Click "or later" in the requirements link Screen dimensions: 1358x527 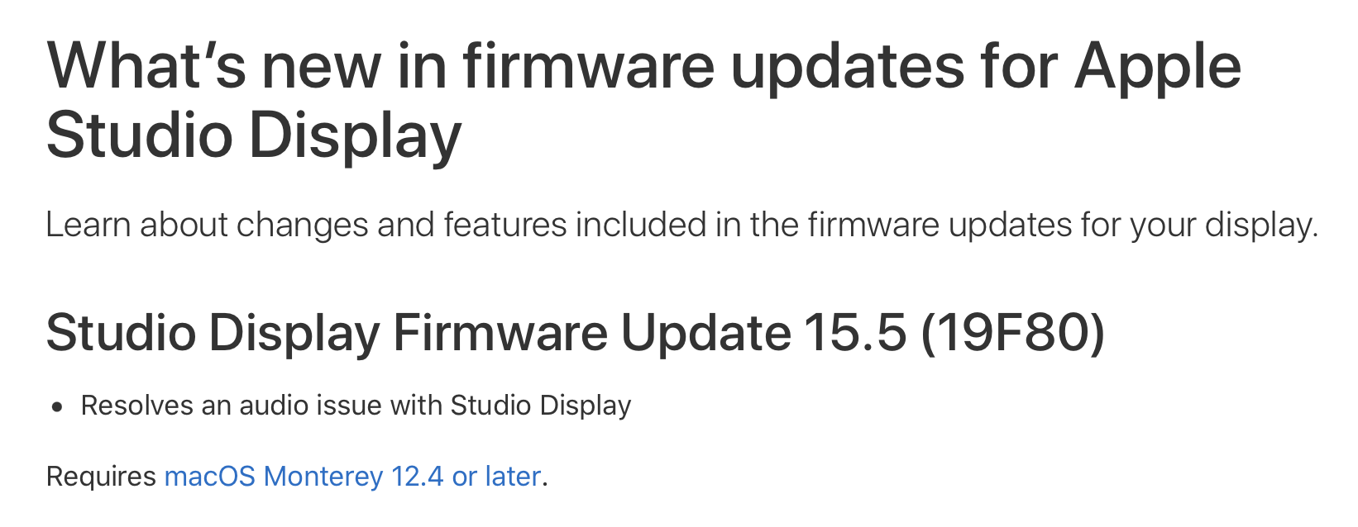pos(496,477)
